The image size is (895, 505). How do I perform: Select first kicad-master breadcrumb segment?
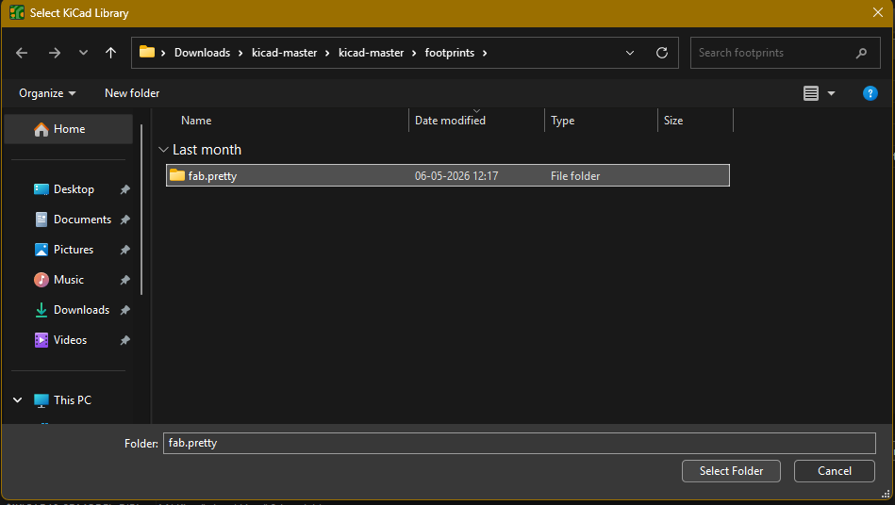(284, 53)
